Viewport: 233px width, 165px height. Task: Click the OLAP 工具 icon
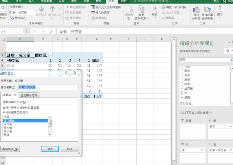click(x=163, y=13)
